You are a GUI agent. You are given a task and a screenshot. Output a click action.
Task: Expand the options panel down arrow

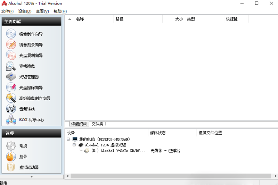point(32,177)
